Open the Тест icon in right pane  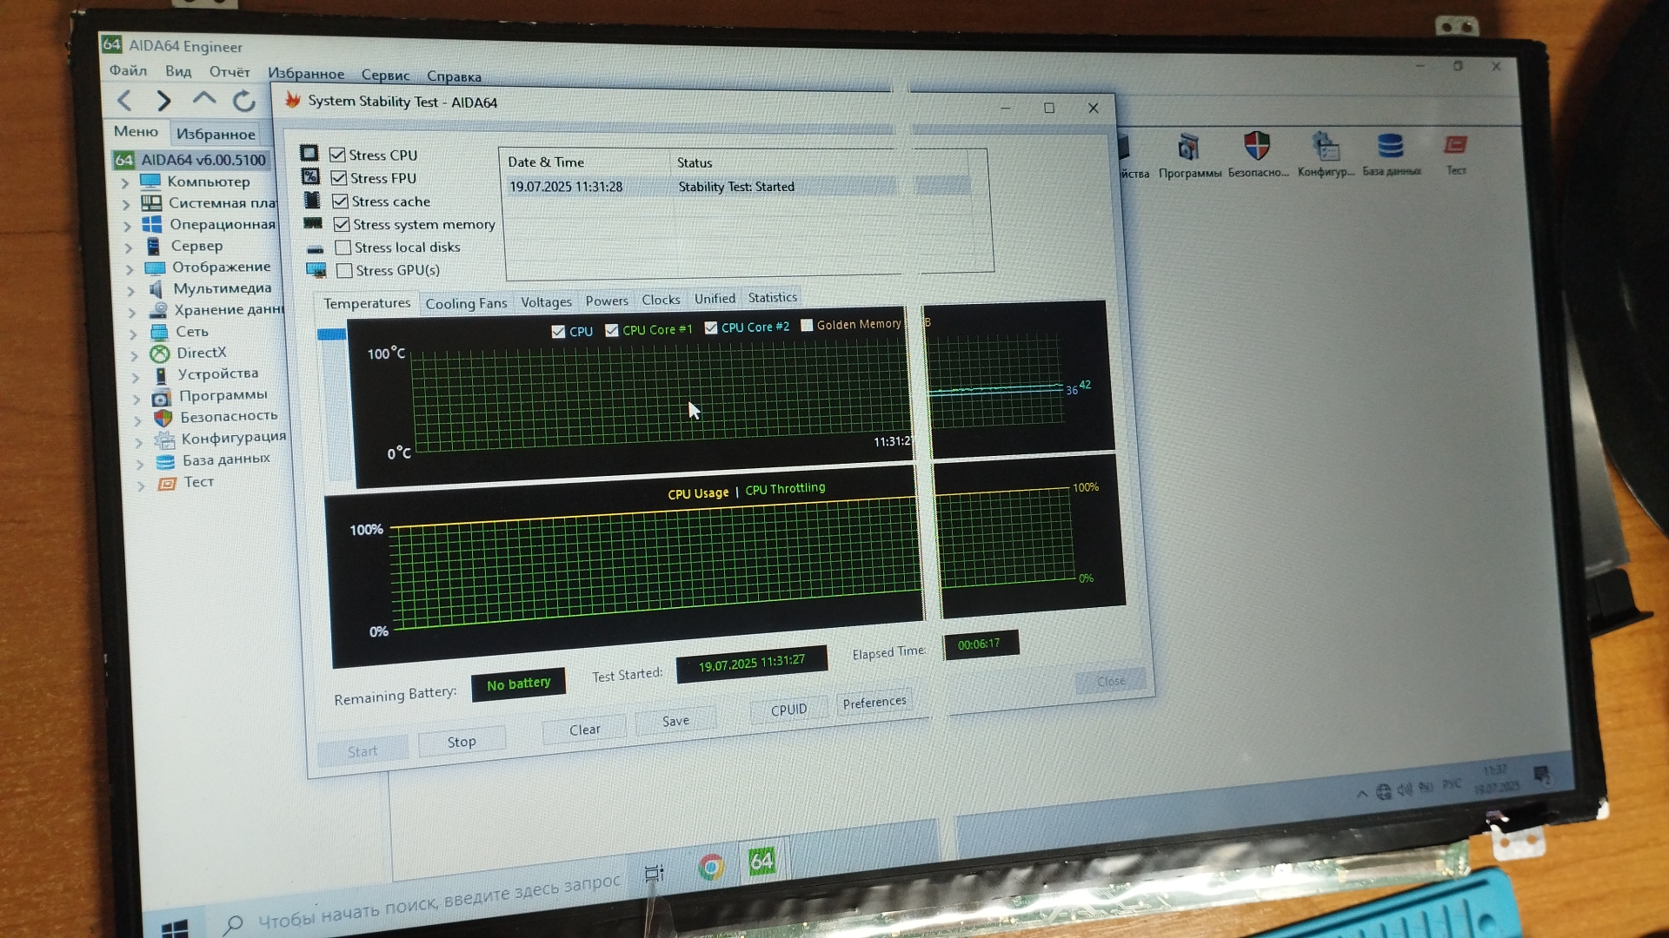tap(1455, 145)
